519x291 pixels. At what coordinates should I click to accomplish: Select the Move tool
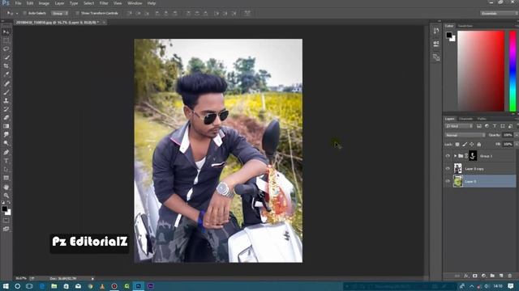point(6,32)
